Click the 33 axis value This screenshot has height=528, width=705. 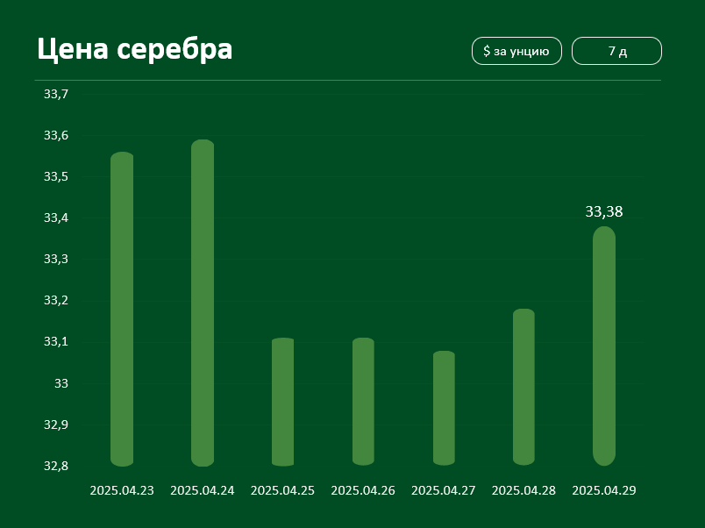[x=61, y=383]
